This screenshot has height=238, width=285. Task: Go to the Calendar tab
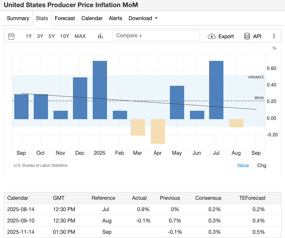tap(92, 18)
